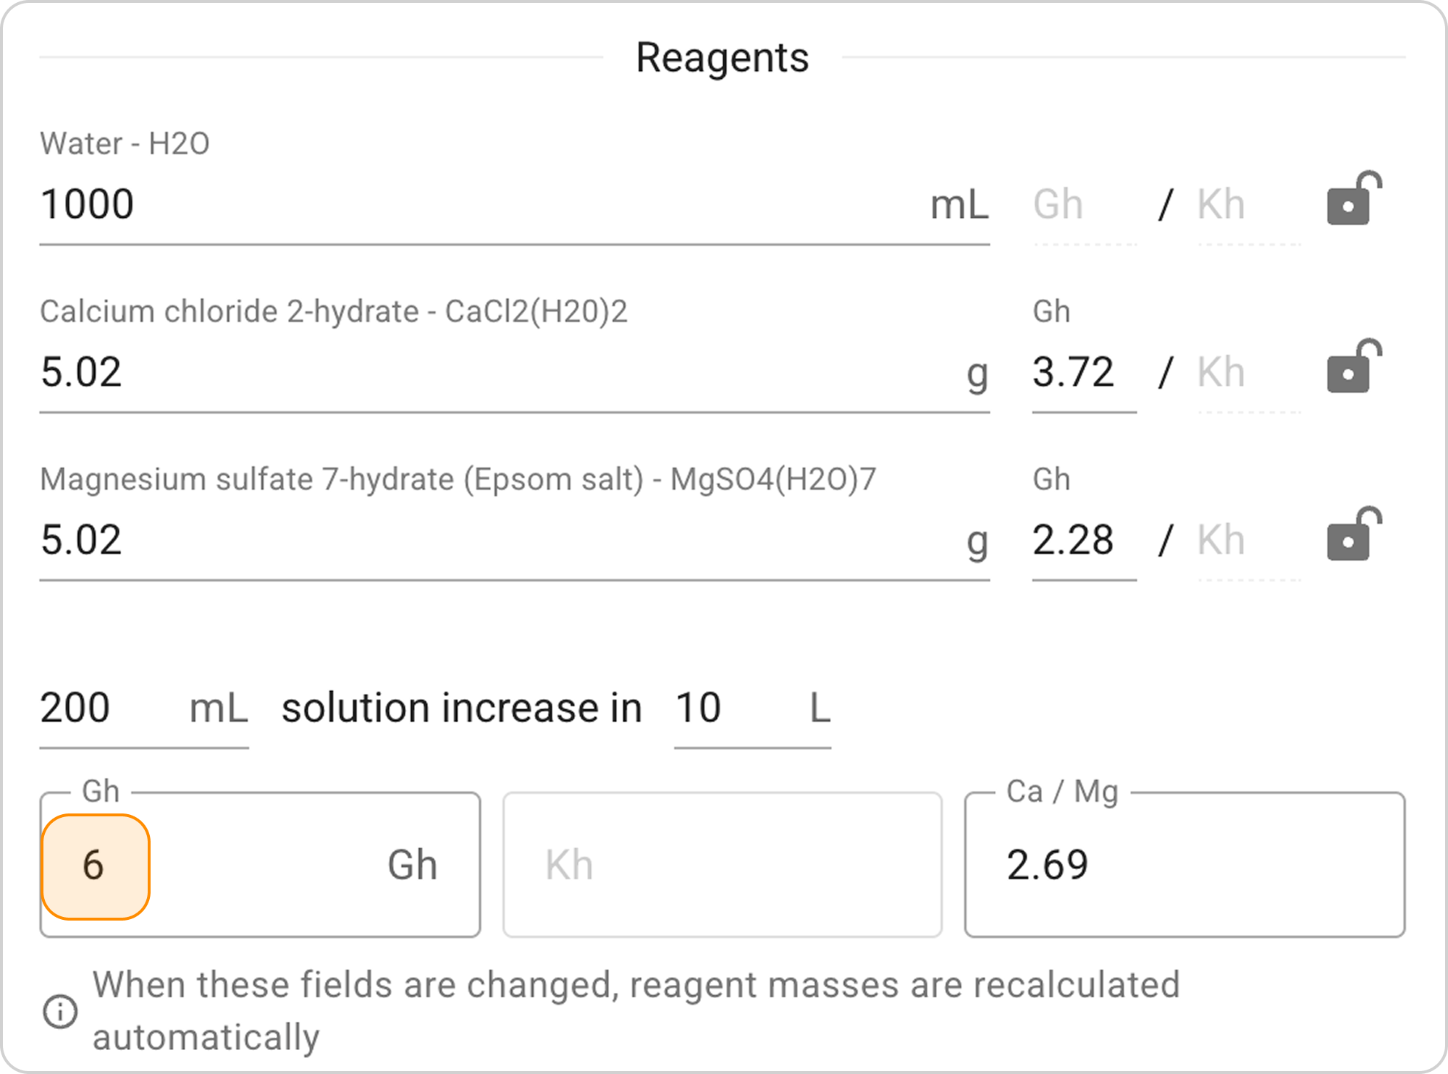
Task: Click the highlighted Gh value 6
Action: [95, 866]
